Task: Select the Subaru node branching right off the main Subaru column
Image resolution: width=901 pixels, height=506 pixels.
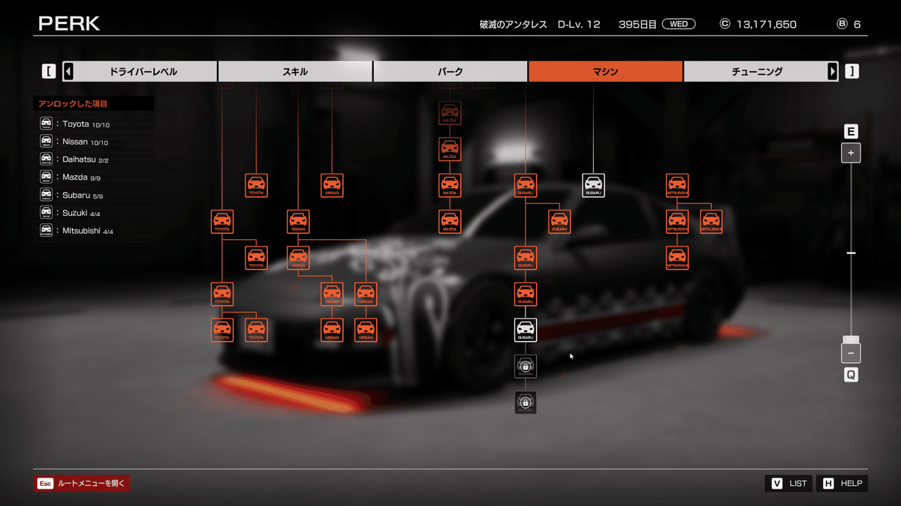Action: click(x=559, y=221)
